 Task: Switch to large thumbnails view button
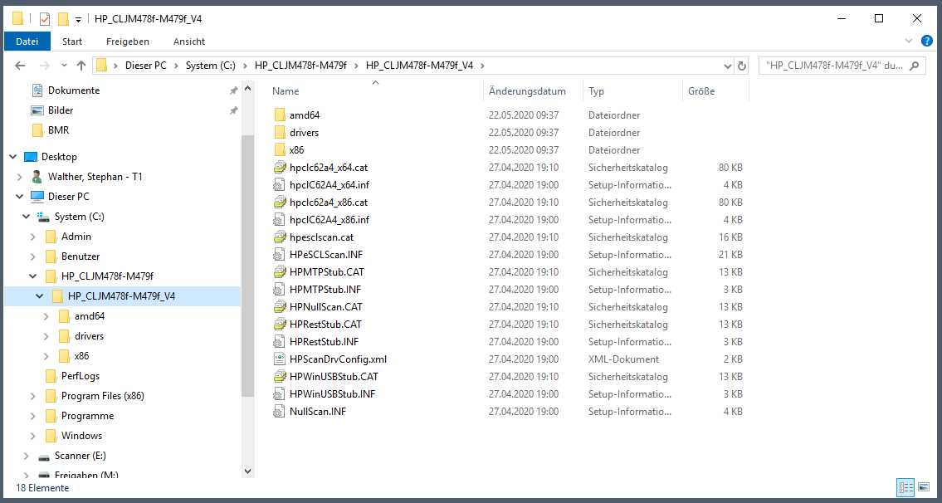pos(924,486)
